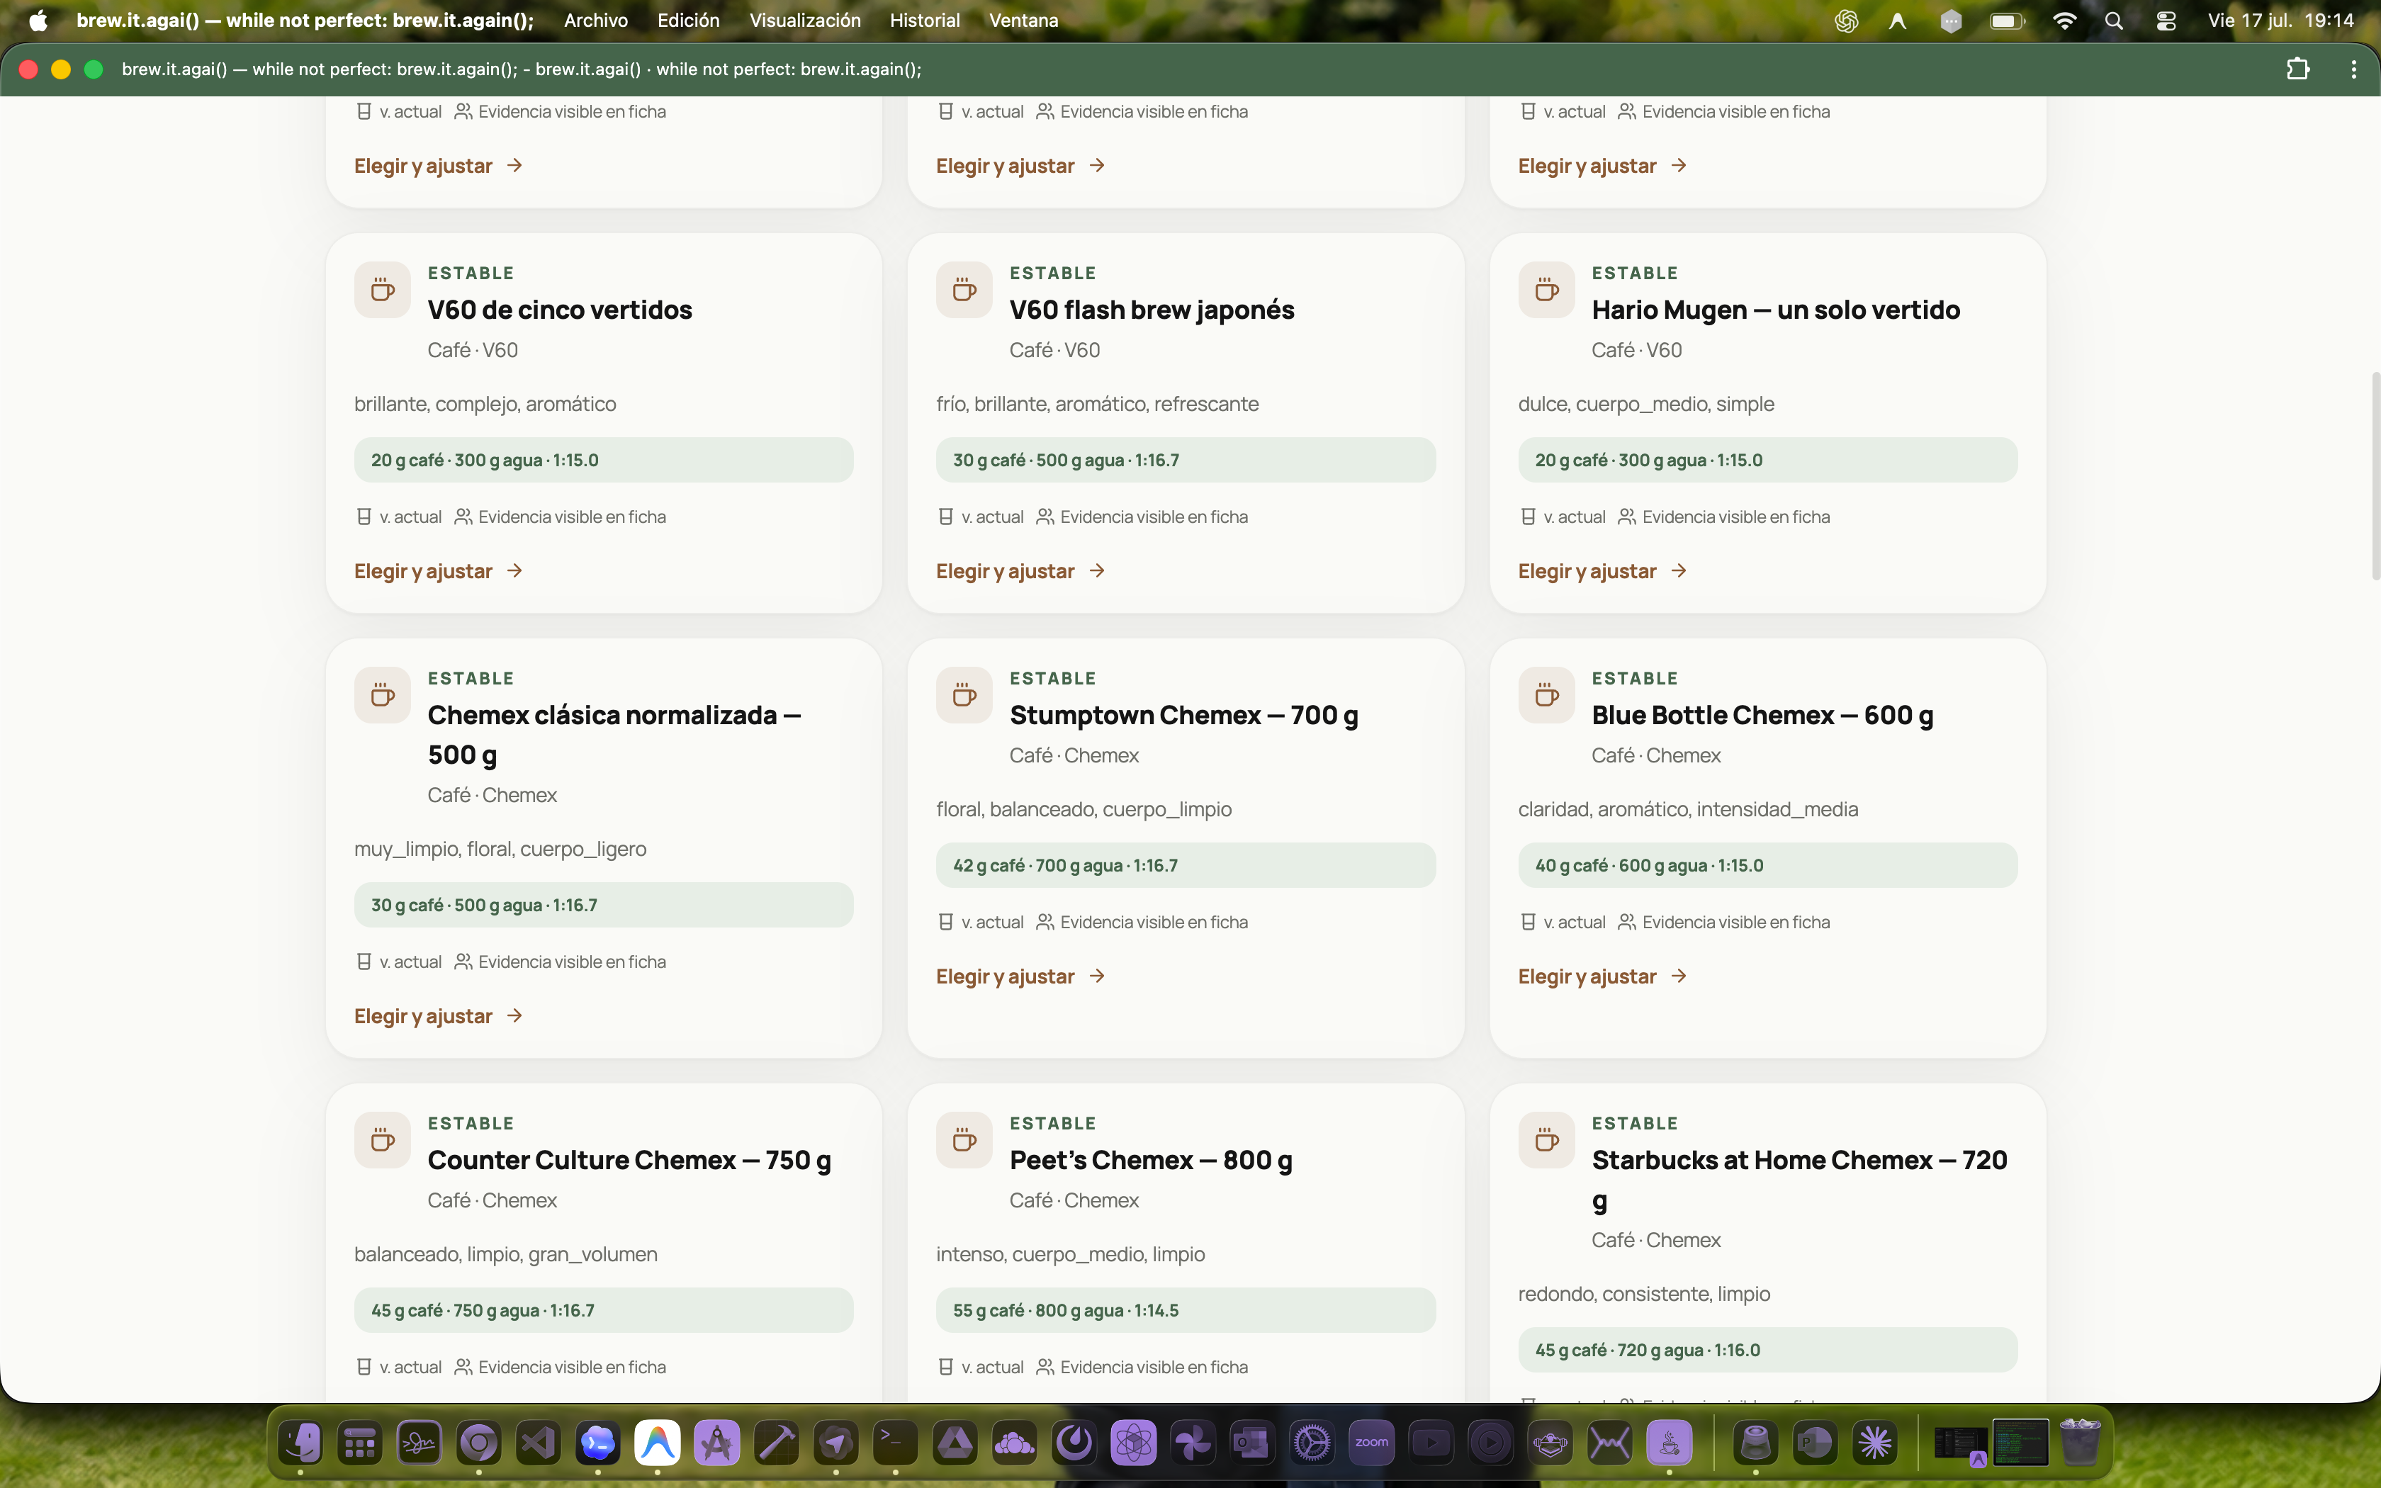Image resolution: width=2381 pixels, height=1488 pixels.
Task: Click the 42 g café · 700 g agua ratio pill
Action: 1186,865
